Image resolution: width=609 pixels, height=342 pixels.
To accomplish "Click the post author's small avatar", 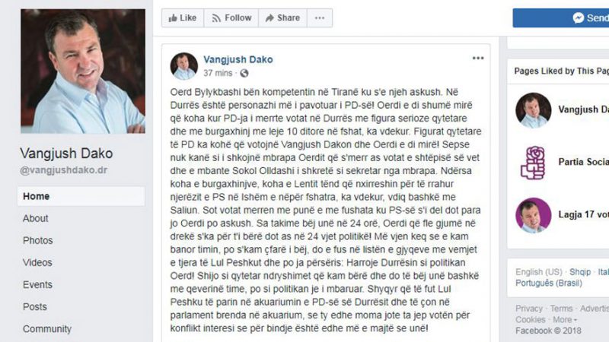I will (183, 66).
